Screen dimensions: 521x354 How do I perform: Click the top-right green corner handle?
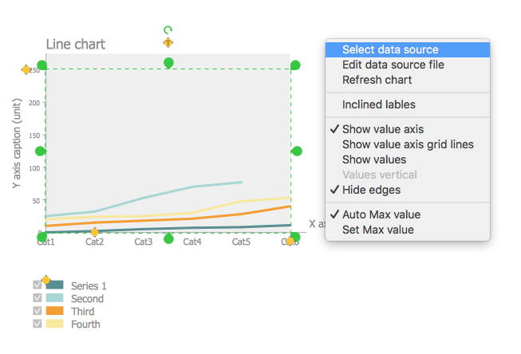[x=295, y=65]
